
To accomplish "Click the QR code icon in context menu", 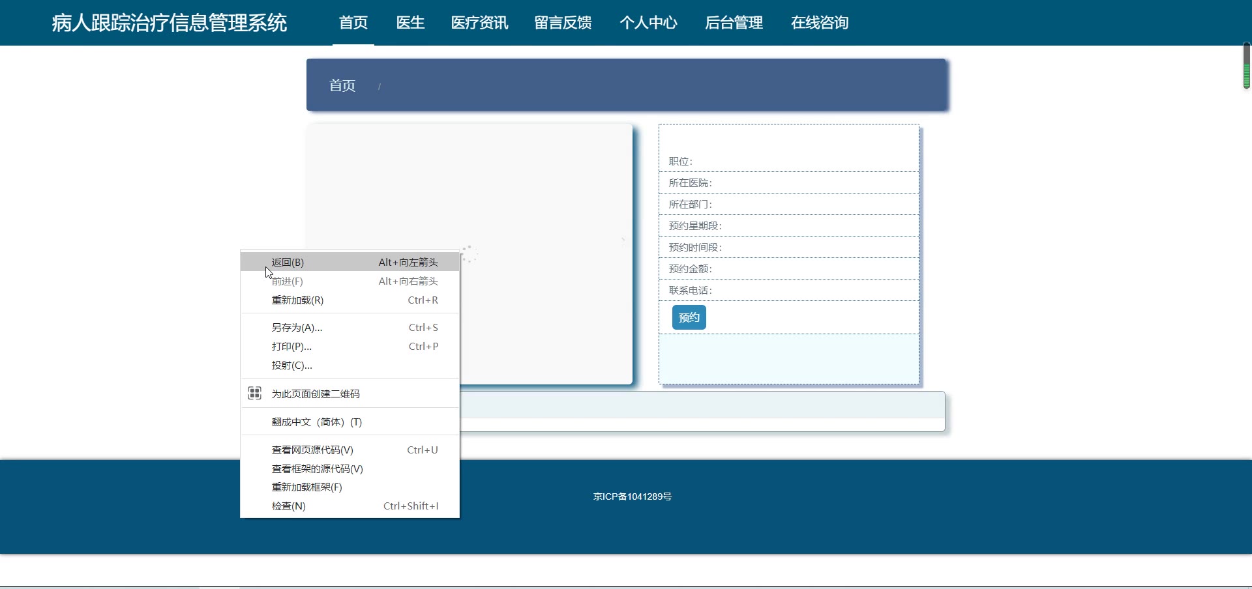I will [x=254, y=394].
